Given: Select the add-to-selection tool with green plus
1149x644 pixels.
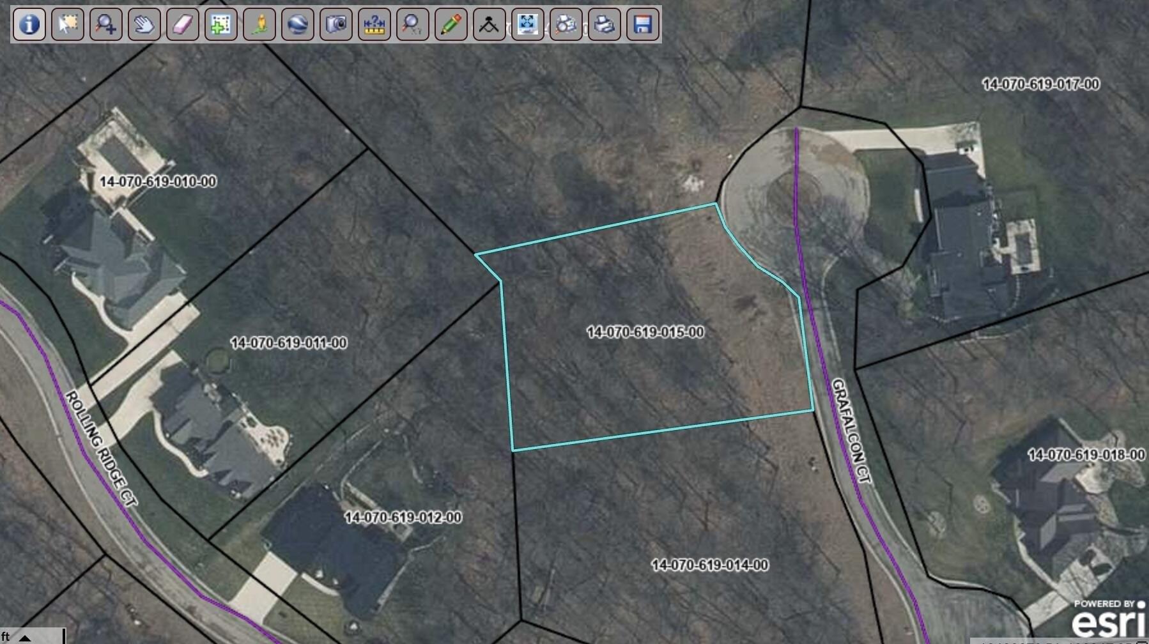Looking at the screenshot, I should [x=221, y=24].
